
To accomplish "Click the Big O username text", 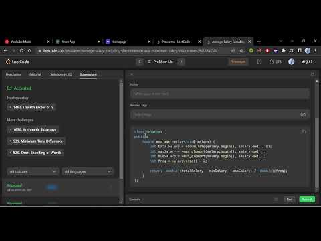I will (307, 62).
